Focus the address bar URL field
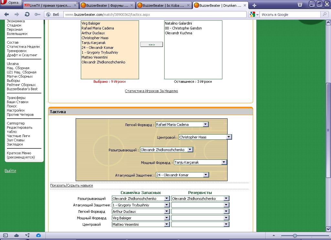The width and height of the screenshot is (331, 240). tap(155, 15)
